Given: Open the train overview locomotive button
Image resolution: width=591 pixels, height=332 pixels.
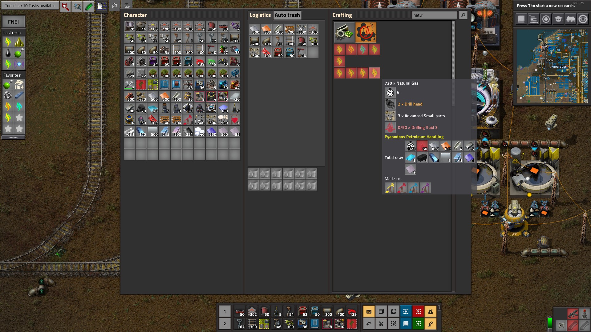Looking at the screenshot, I should 570,19.
